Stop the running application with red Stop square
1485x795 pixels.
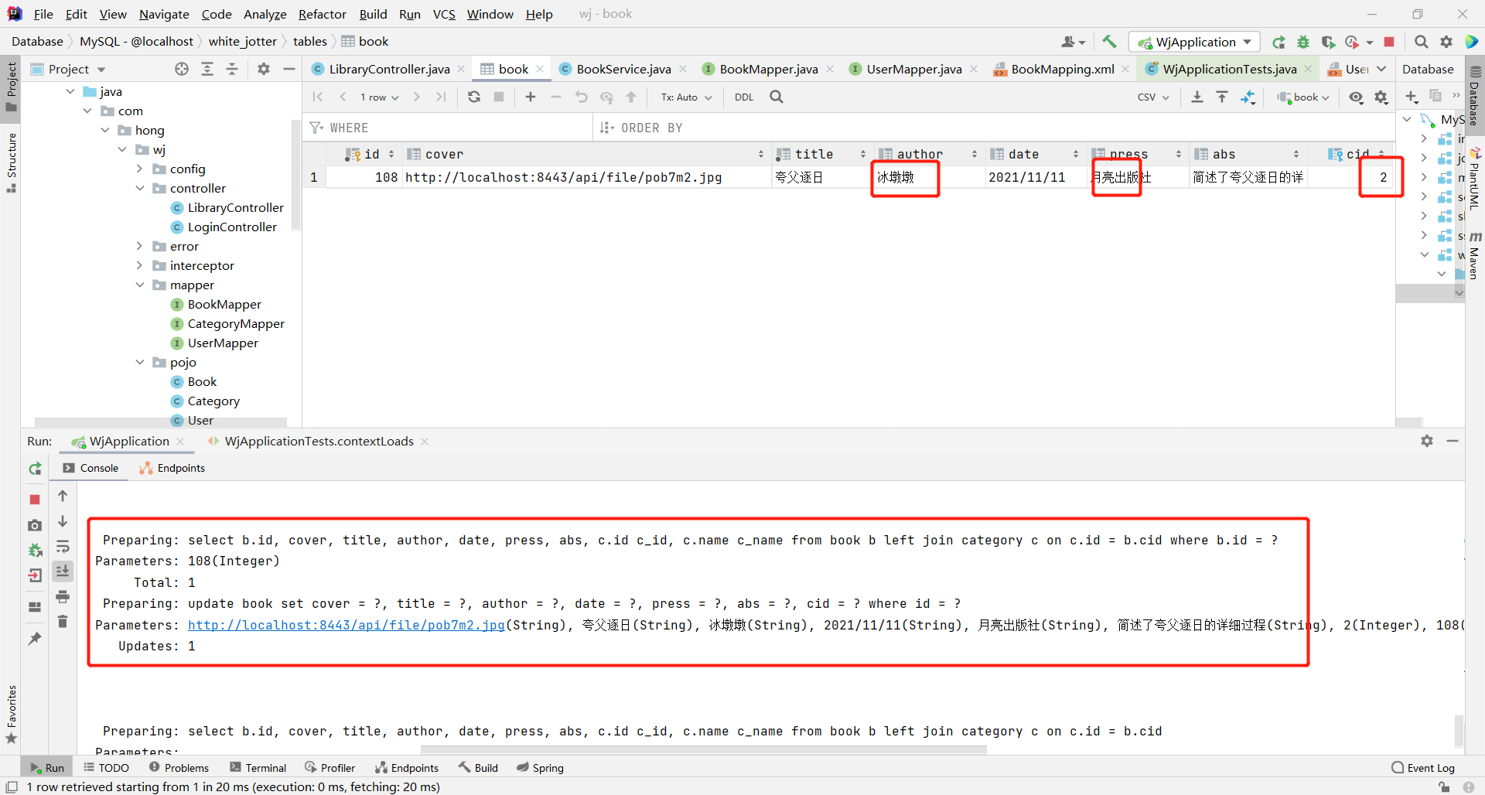(x=1390, y=41)
